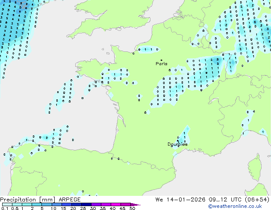Pick the 30–35 mm purple swatch
Viewport: 271px width, 210px height.
click(x=96, y=204)
